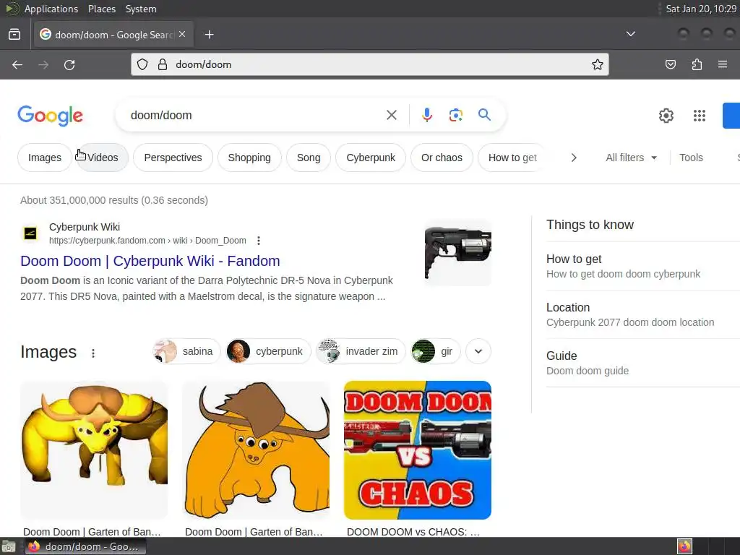Click the show desktop icon in taskbar
Screen dimensions: 740x555
[x=9, y=547]
